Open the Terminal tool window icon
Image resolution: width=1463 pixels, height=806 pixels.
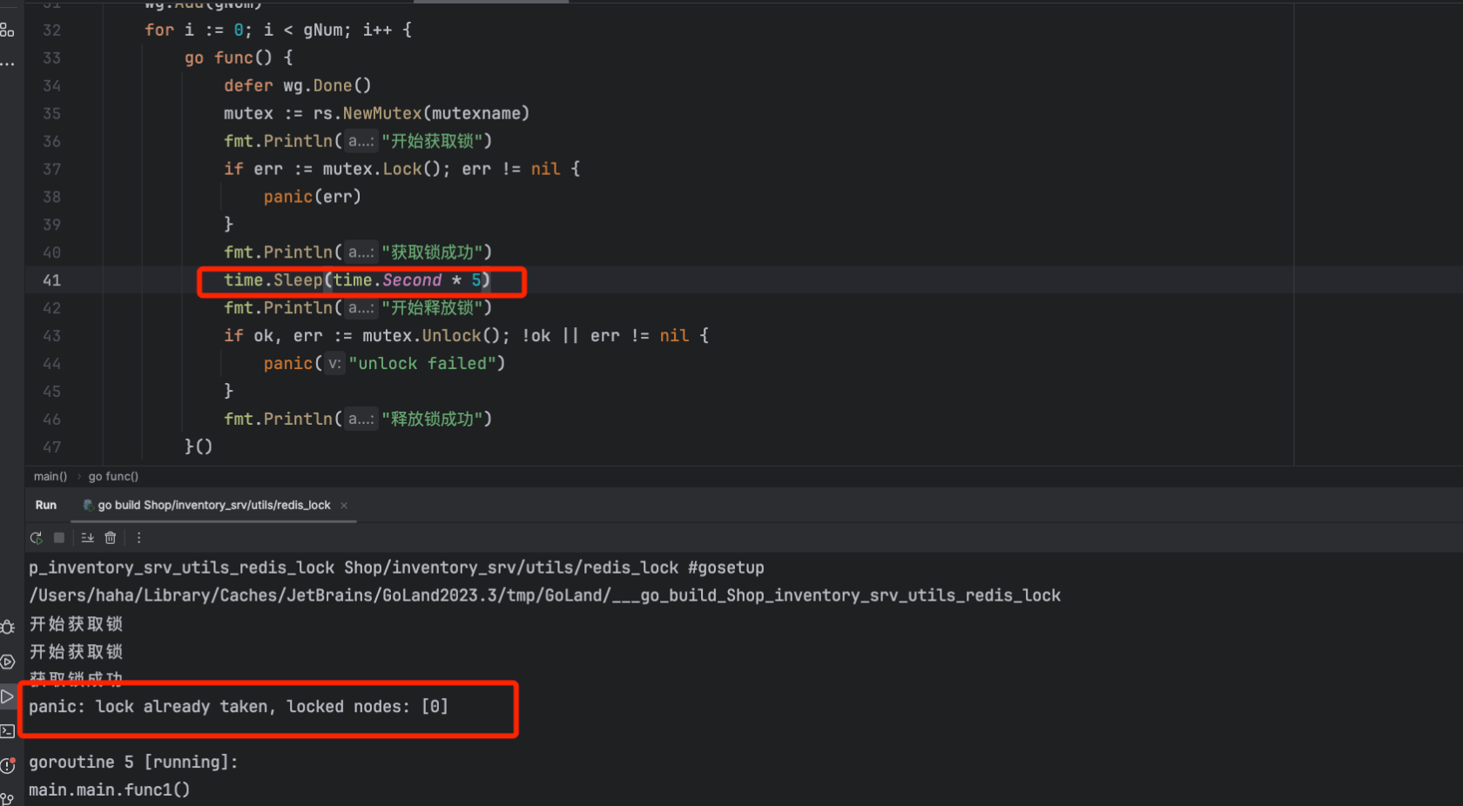[x=8, y=731]
